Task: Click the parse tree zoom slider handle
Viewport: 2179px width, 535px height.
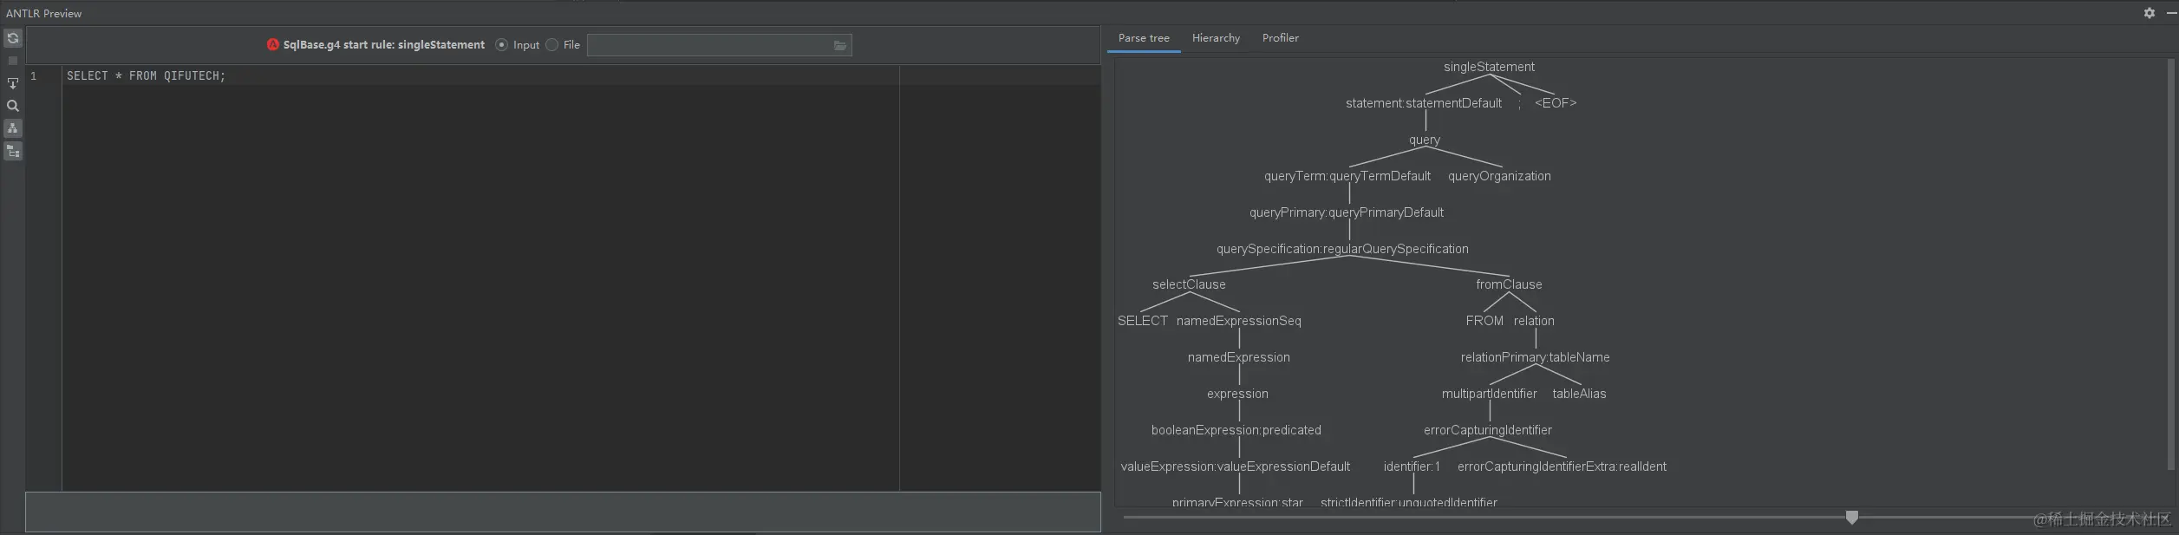Action: pyautogui.click(x=1852, y=518)
